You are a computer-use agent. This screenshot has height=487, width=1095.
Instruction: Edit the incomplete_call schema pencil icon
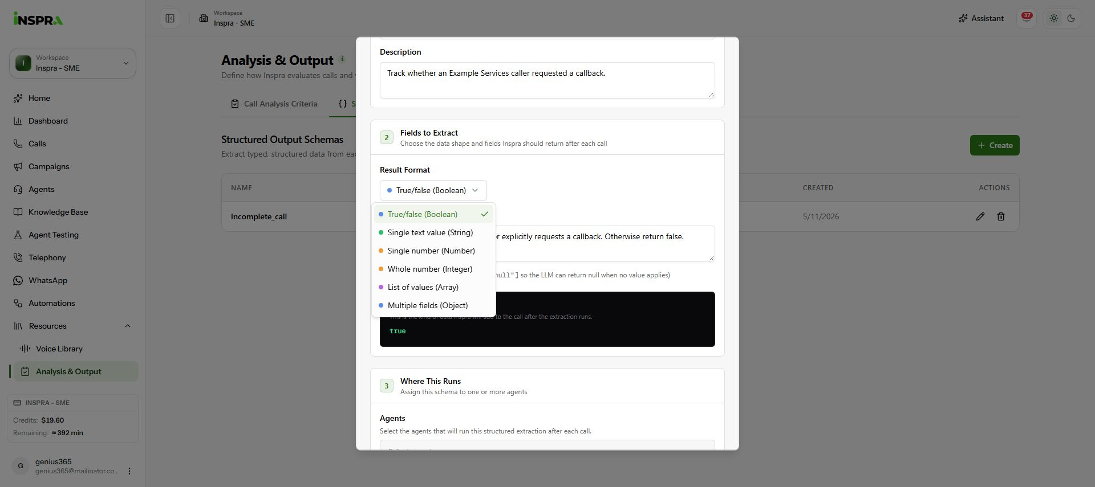(980, 216)
